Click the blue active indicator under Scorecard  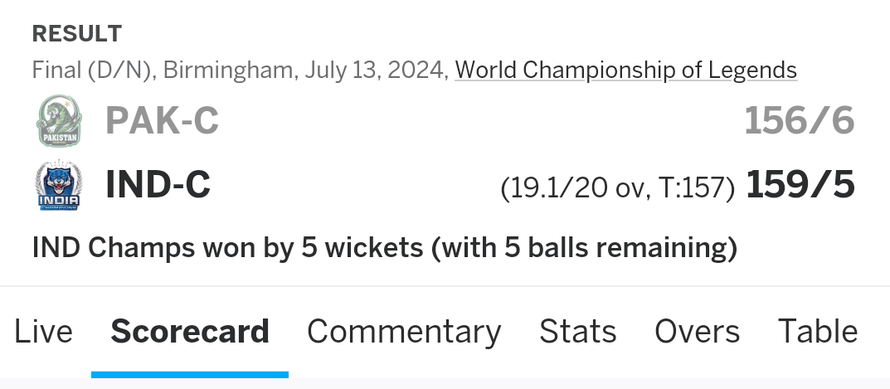coord(190,375)
